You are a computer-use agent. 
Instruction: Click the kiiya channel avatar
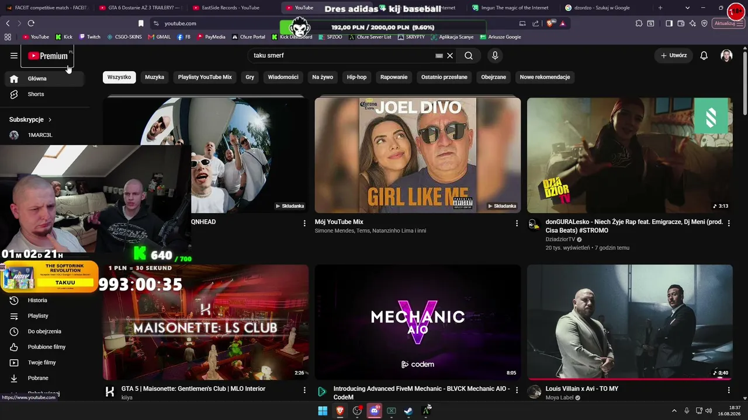(110, 392)
